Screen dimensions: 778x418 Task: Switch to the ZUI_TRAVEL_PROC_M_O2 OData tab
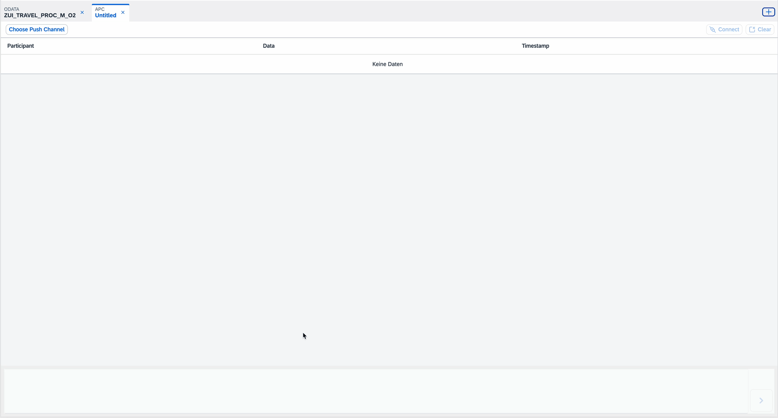pos(40,13)
